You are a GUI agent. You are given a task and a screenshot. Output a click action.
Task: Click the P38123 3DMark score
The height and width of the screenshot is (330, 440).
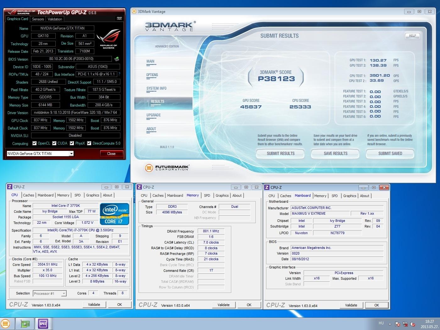pyautogui.click(x=276, y=79)
